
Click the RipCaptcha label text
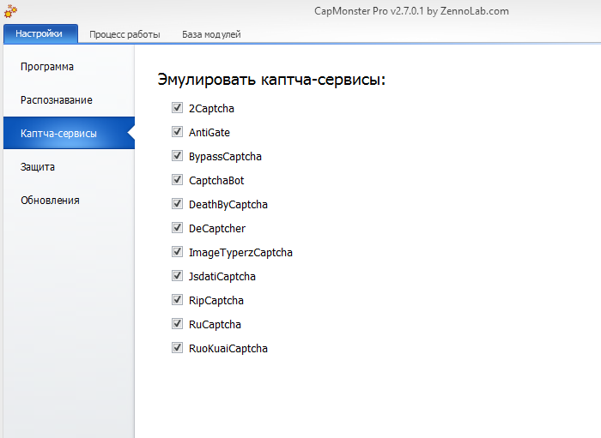tap(216, 301)
